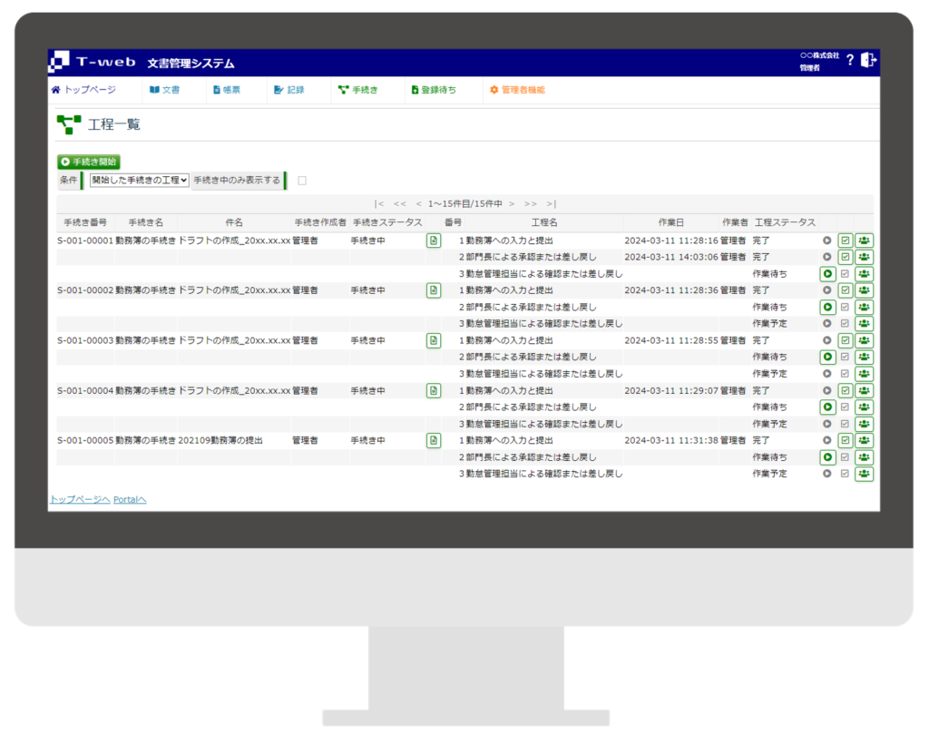The image size is (929, 736).
Task: Open the 開始した手続きの工程 dropdown
Action: (139, 181)
